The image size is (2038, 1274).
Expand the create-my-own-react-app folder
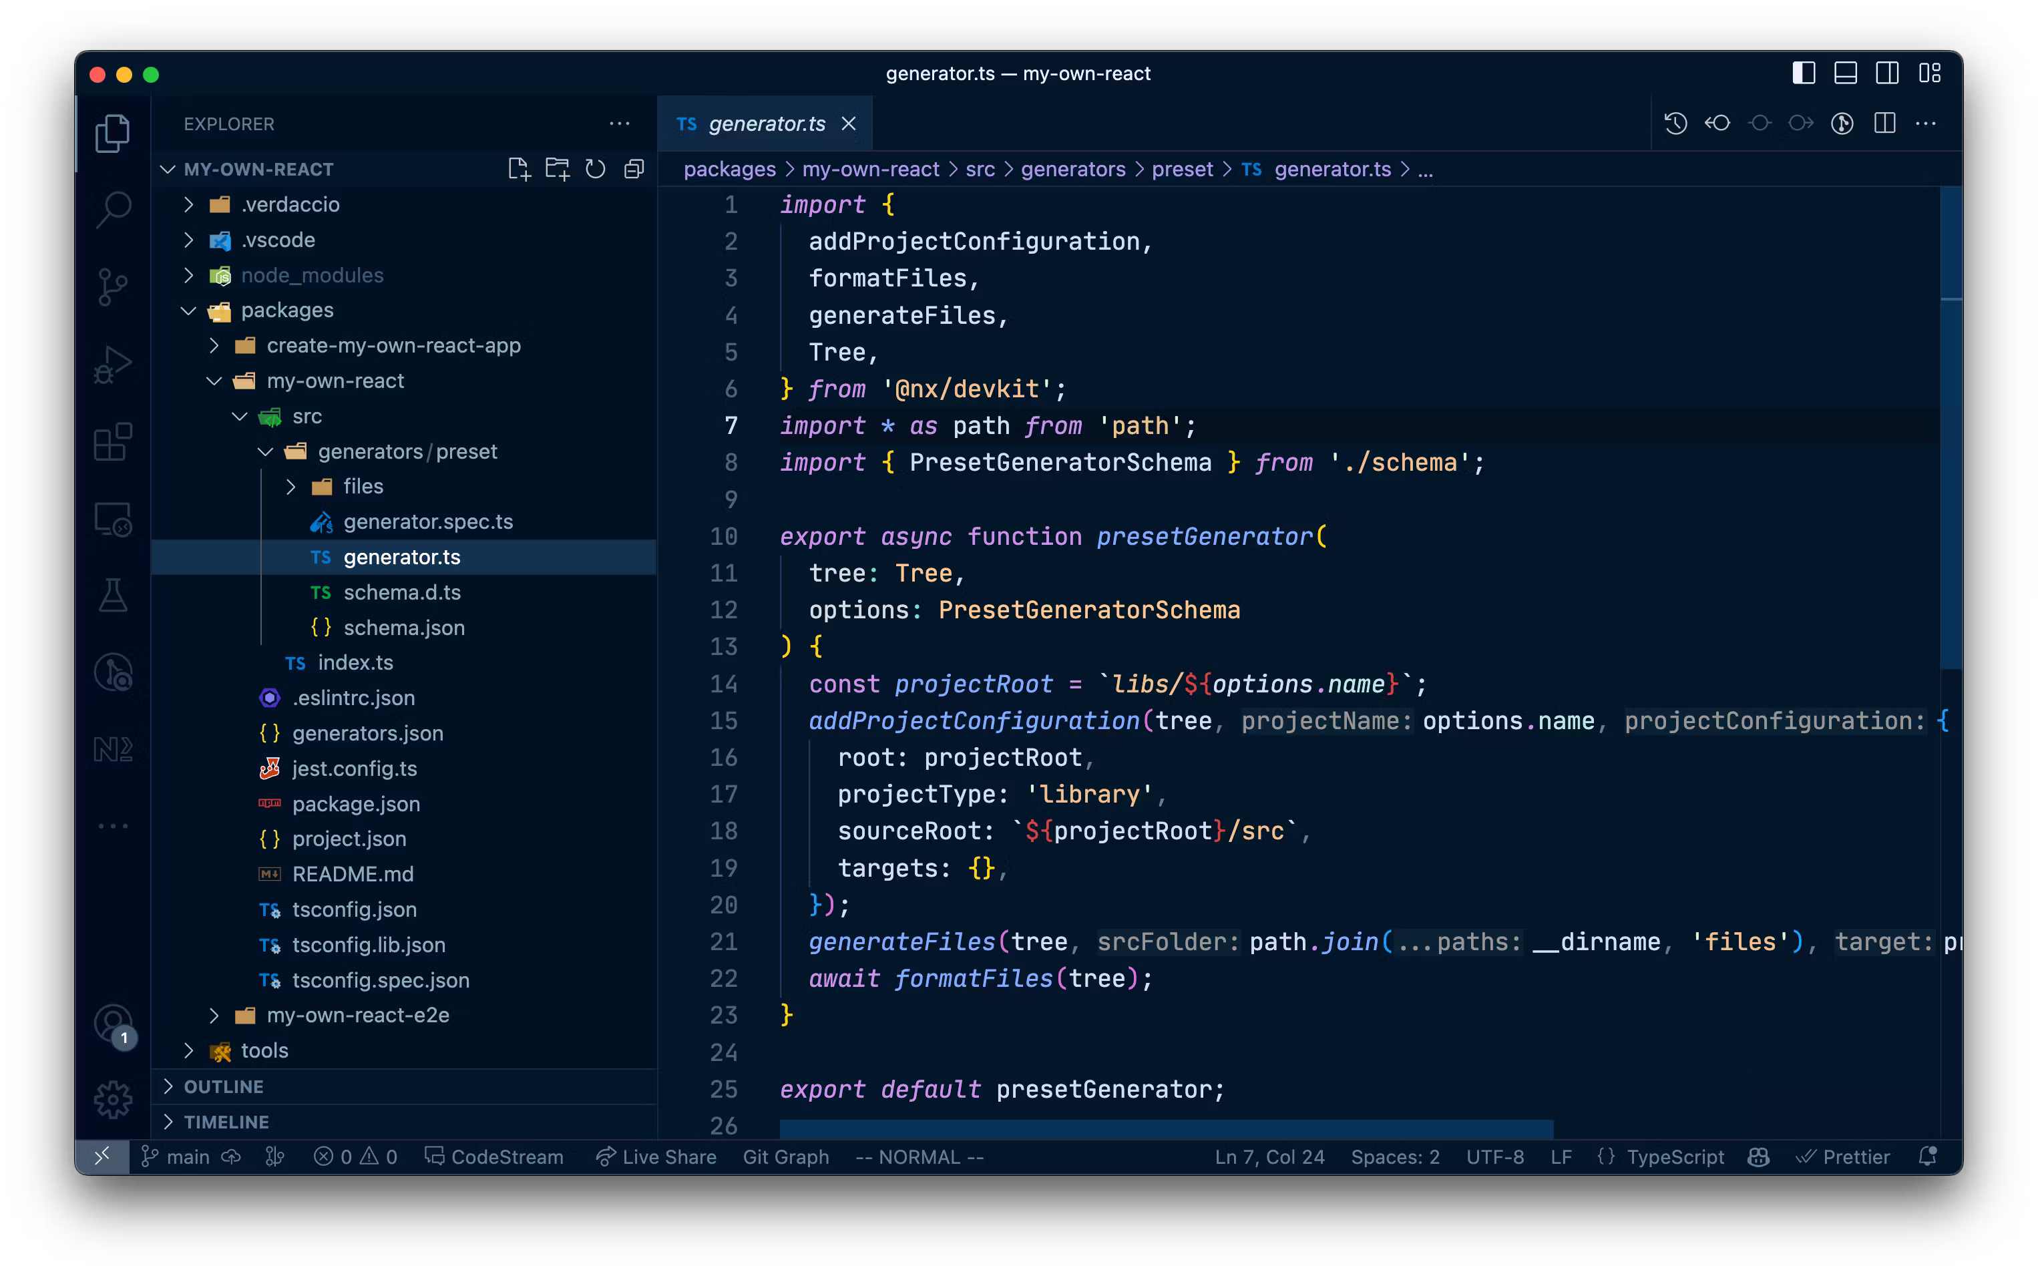393,345
